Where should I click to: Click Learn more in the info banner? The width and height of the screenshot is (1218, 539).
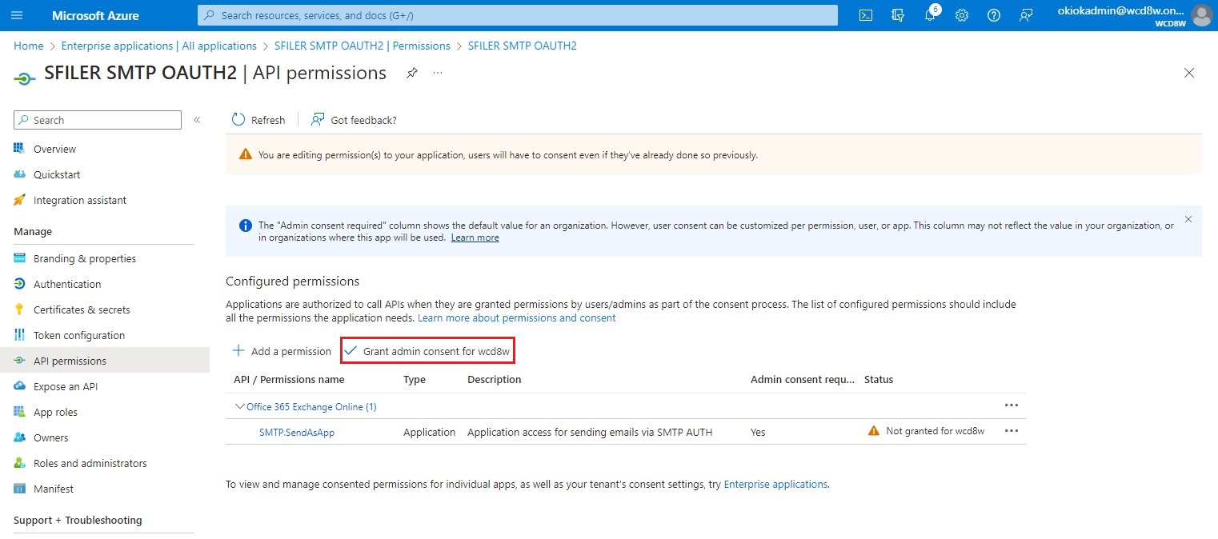475,238
